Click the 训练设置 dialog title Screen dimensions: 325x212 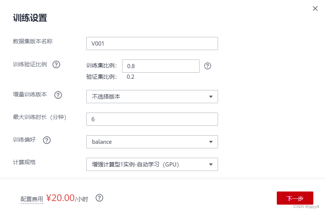pyautogui.click(x=30, y=18)
